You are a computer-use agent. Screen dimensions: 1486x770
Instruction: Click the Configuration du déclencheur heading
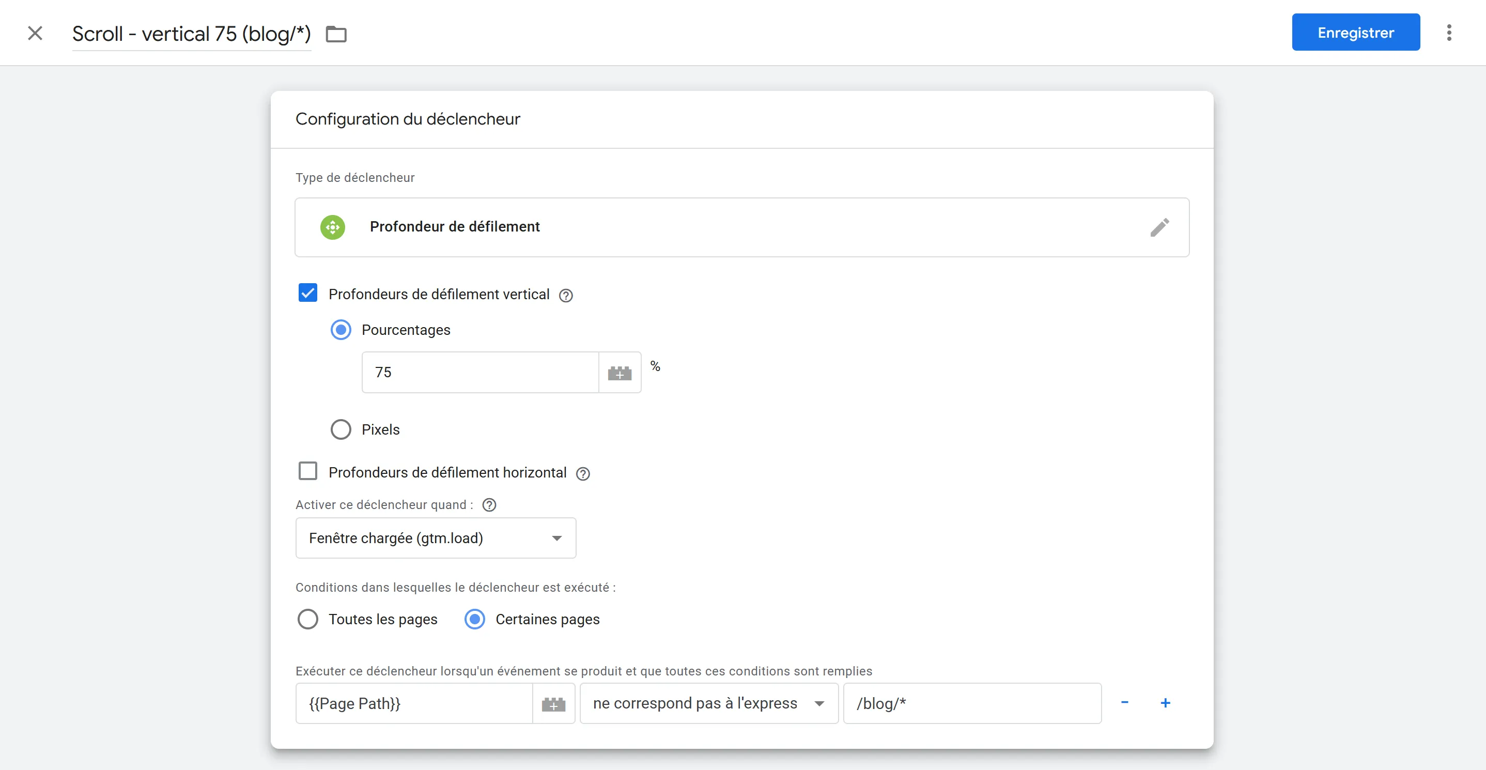(408, 119)
